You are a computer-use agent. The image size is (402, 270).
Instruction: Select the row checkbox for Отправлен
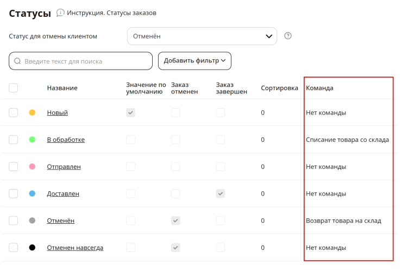coord(14,167)
